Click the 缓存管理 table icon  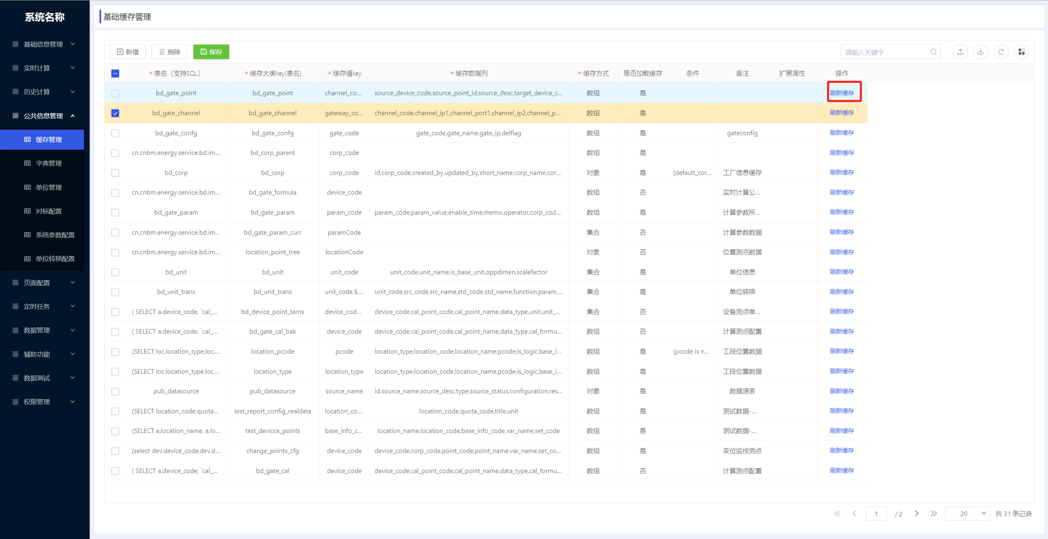click(x=27, y=139)
